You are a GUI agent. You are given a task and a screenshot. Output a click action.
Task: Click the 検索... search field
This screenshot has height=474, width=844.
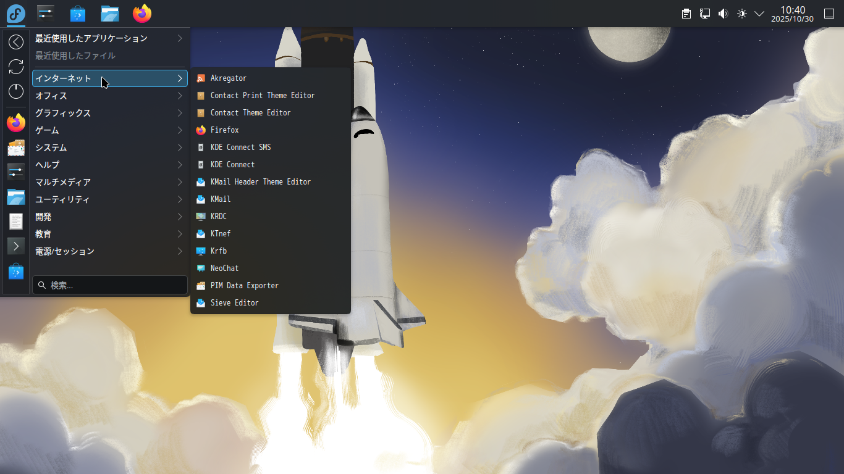pyautogui.click(x=110, y=285)
